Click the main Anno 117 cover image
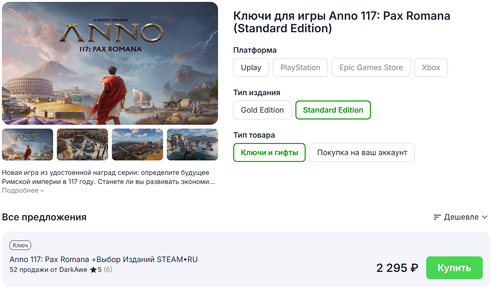Viewport: 493px width, 289px height. coord(110,63)
